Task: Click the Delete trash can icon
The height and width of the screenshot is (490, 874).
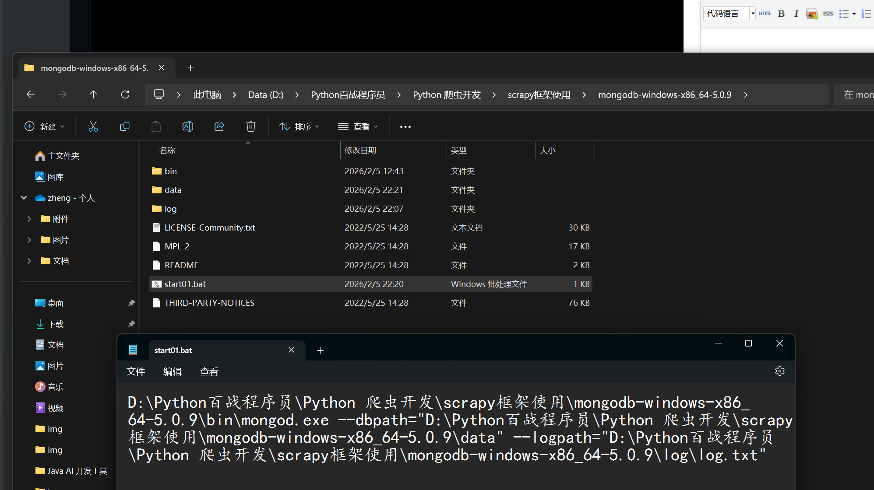Action: pyautogui.click(x=250, y=127)
